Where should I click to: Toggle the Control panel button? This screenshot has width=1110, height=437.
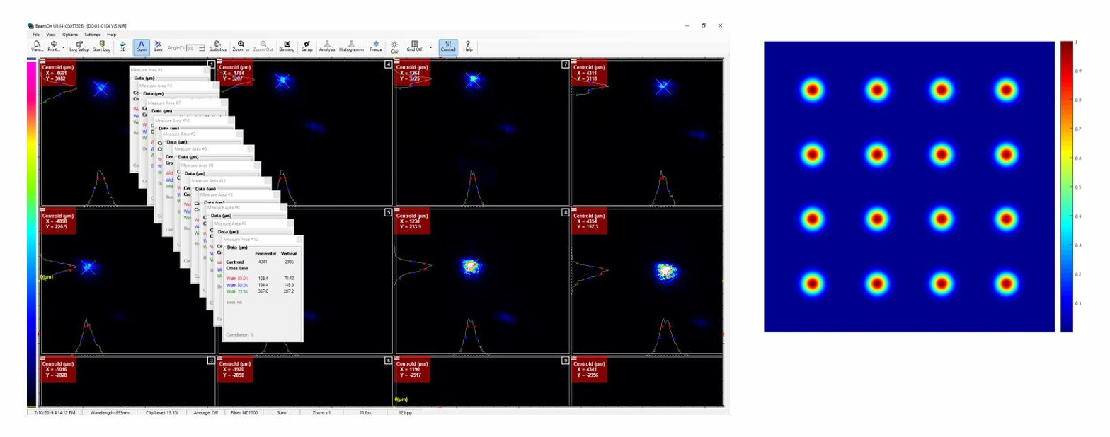click(448, 46)
